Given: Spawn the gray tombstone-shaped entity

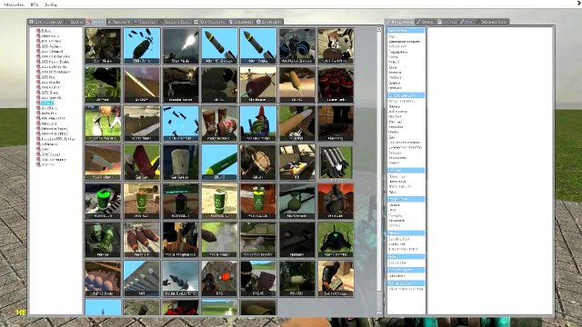Looking at the screenshot, I should click(180, 163).
